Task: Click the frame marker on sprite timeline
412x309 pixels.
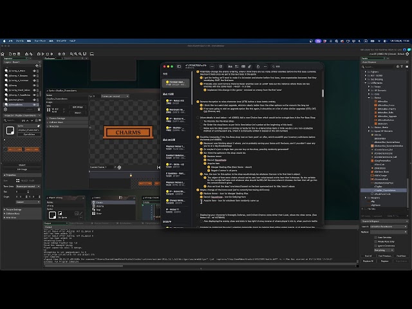Action: [131, 175]
